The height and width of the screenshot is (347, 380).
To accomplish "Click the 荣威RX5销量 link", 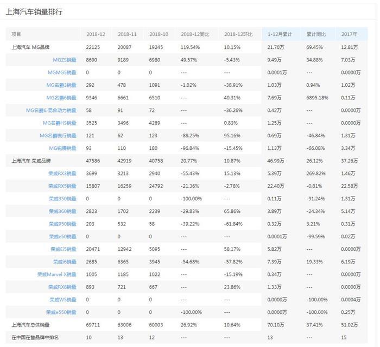I will 62,186.
